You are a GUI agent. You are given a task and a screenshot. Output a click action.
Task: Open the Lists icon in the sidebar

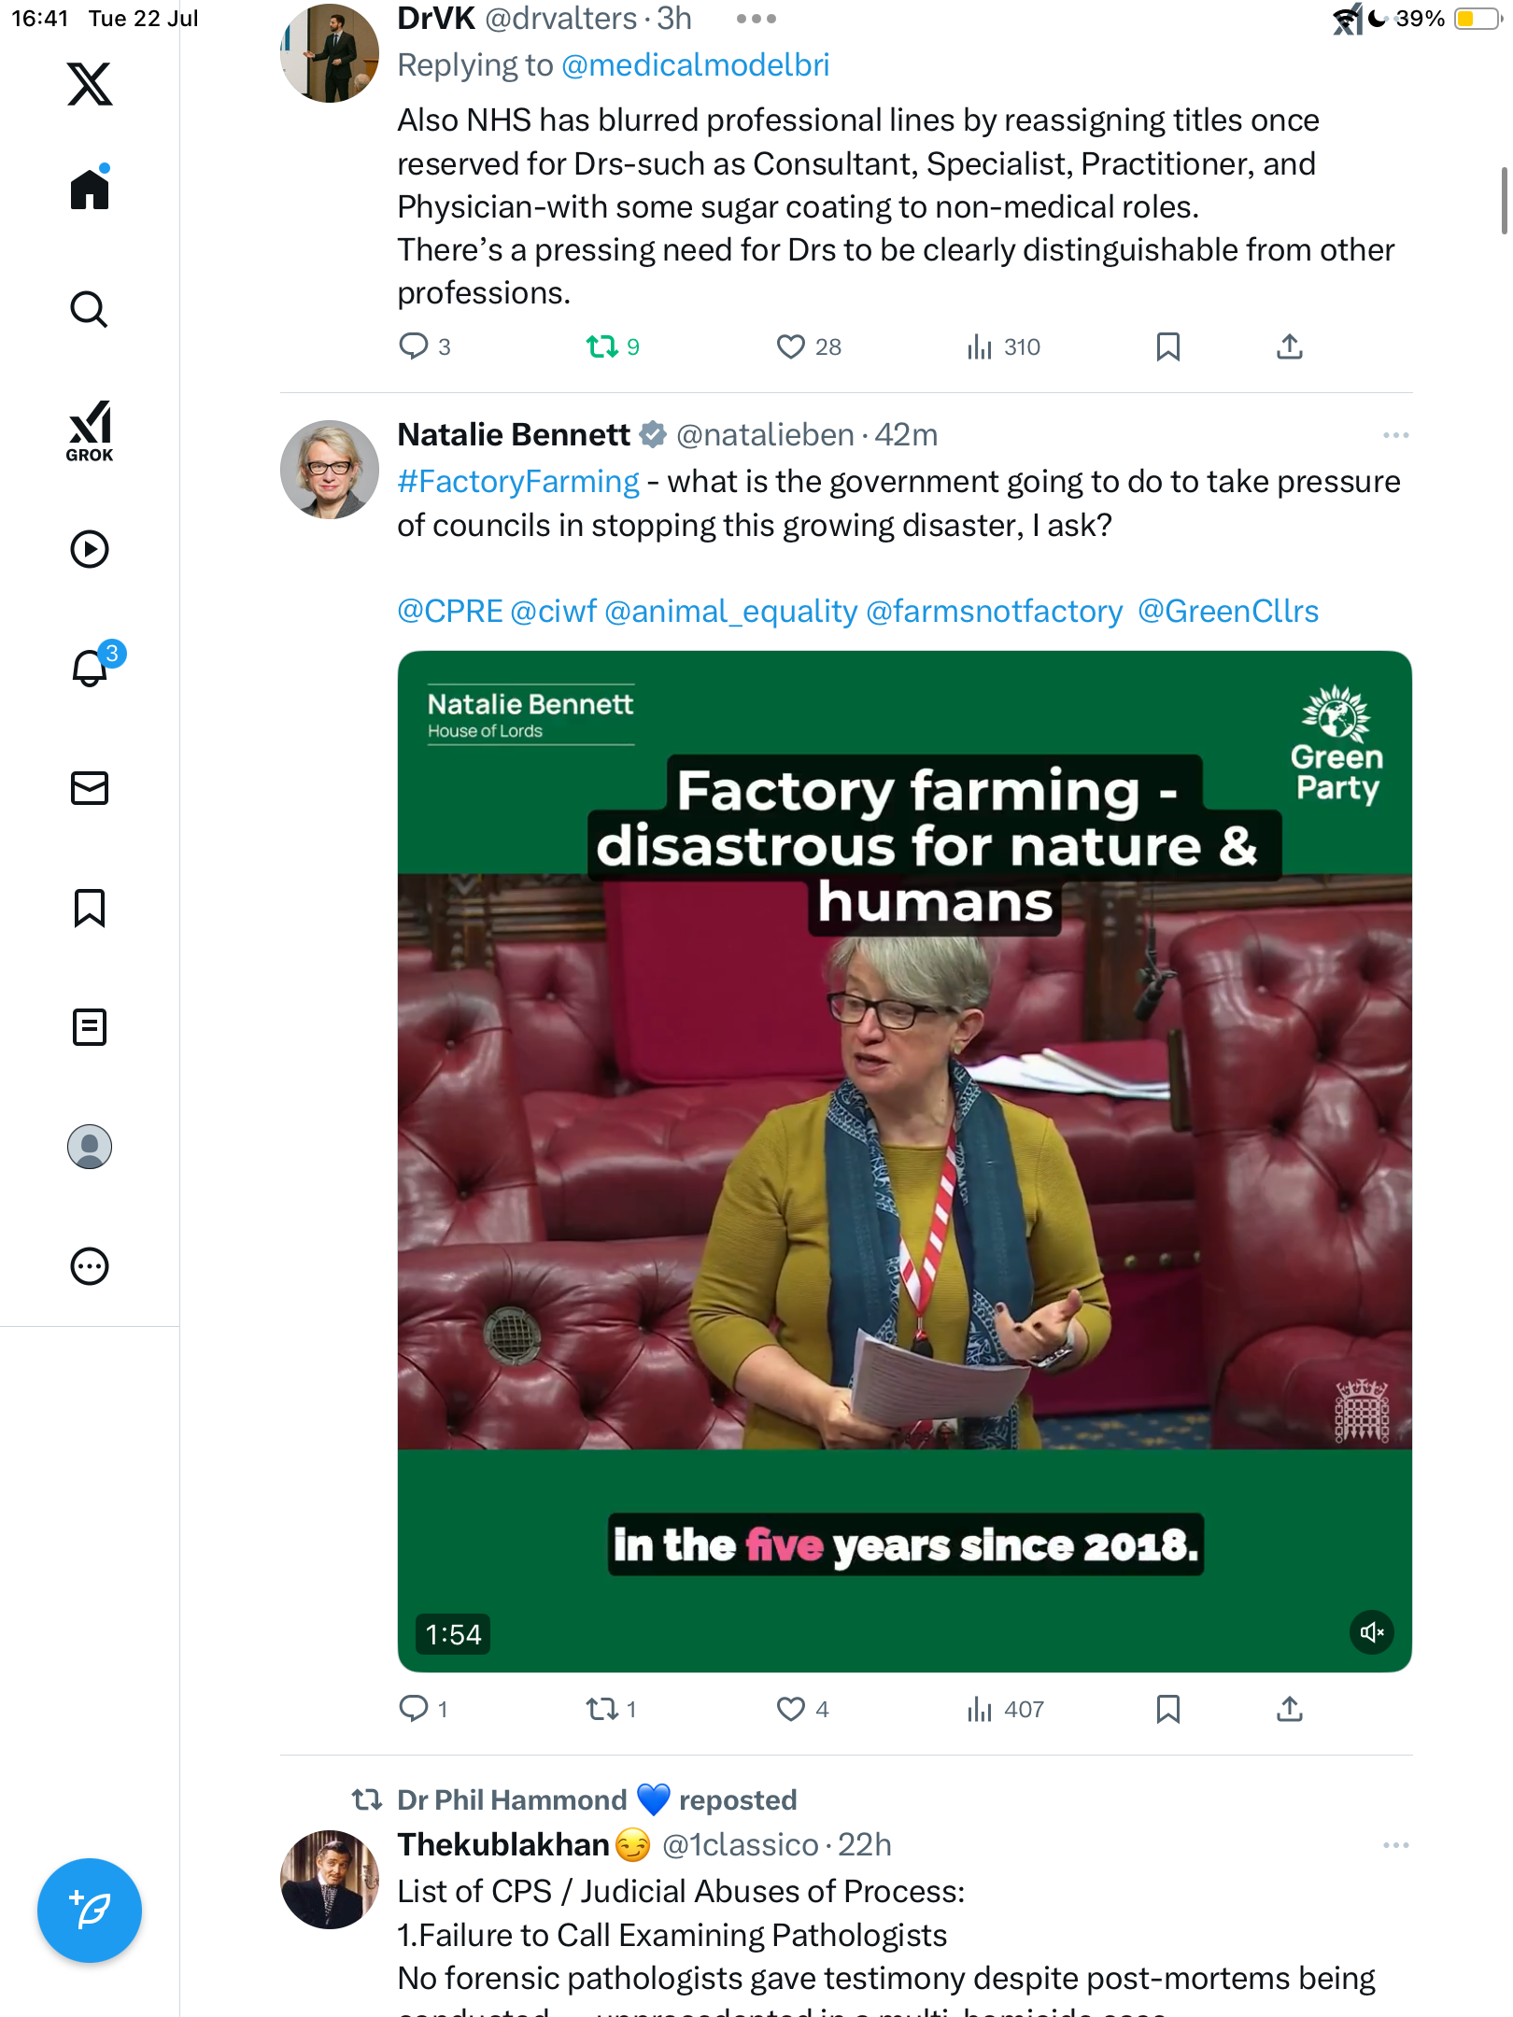coord(90,1027)
